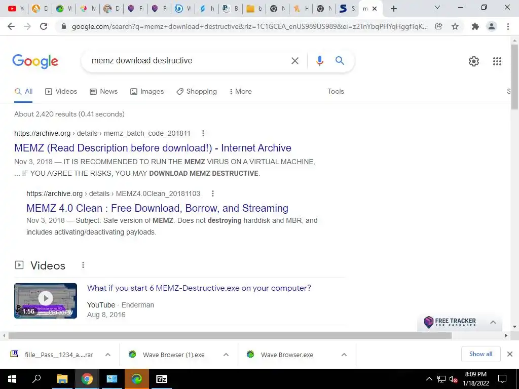Go to the Google homepage logo
Image resolution: width=519 pixels, height=389 pixels.
pos(35,61)
